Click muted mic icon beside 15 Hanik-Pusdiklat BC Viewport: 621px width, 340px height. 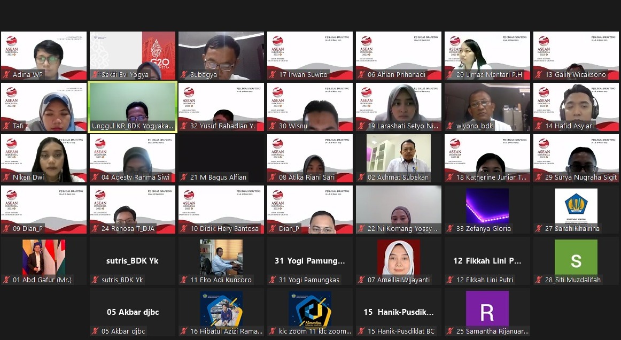click(361, 331)
